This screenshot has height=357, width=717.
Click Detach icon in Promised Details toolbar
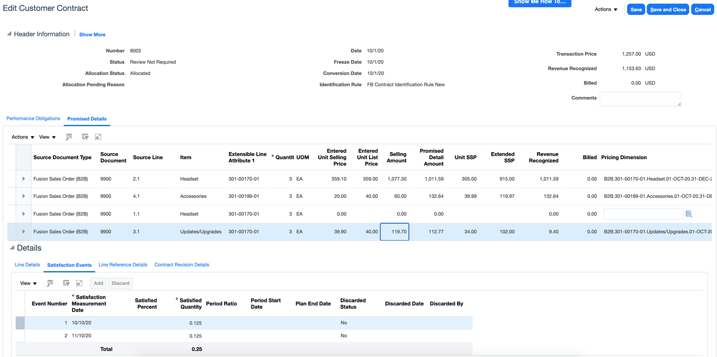(98, 137)
